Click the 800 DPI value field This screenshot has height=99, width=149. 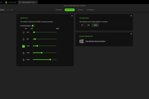click(28, 39)
